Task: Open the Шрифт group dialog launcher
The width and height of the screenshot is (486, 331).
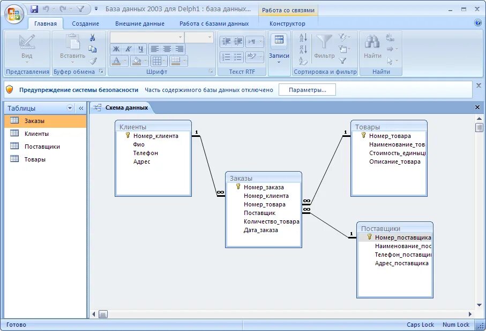Action: pos(211,72)
